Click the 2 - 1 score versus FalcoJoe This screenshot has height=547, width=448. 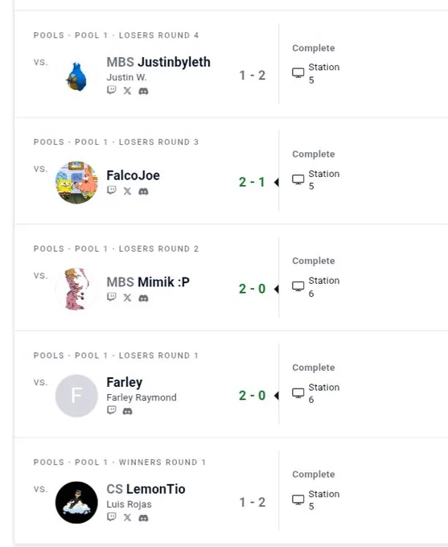[252, 182]
